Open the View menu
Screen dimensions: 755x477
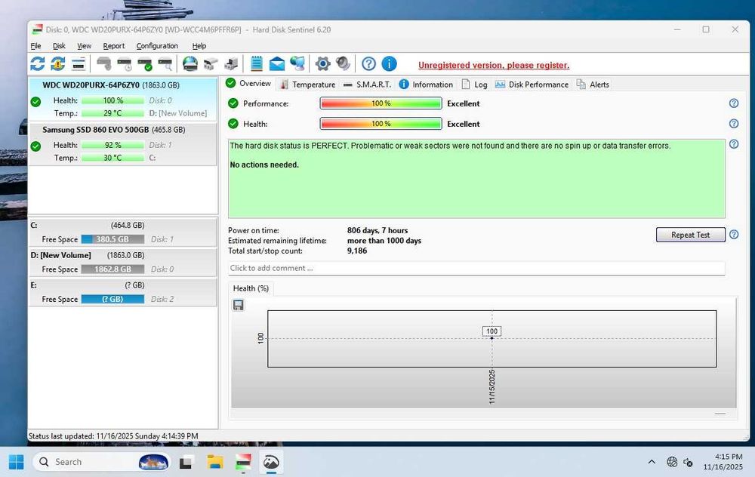pos(84,46)
